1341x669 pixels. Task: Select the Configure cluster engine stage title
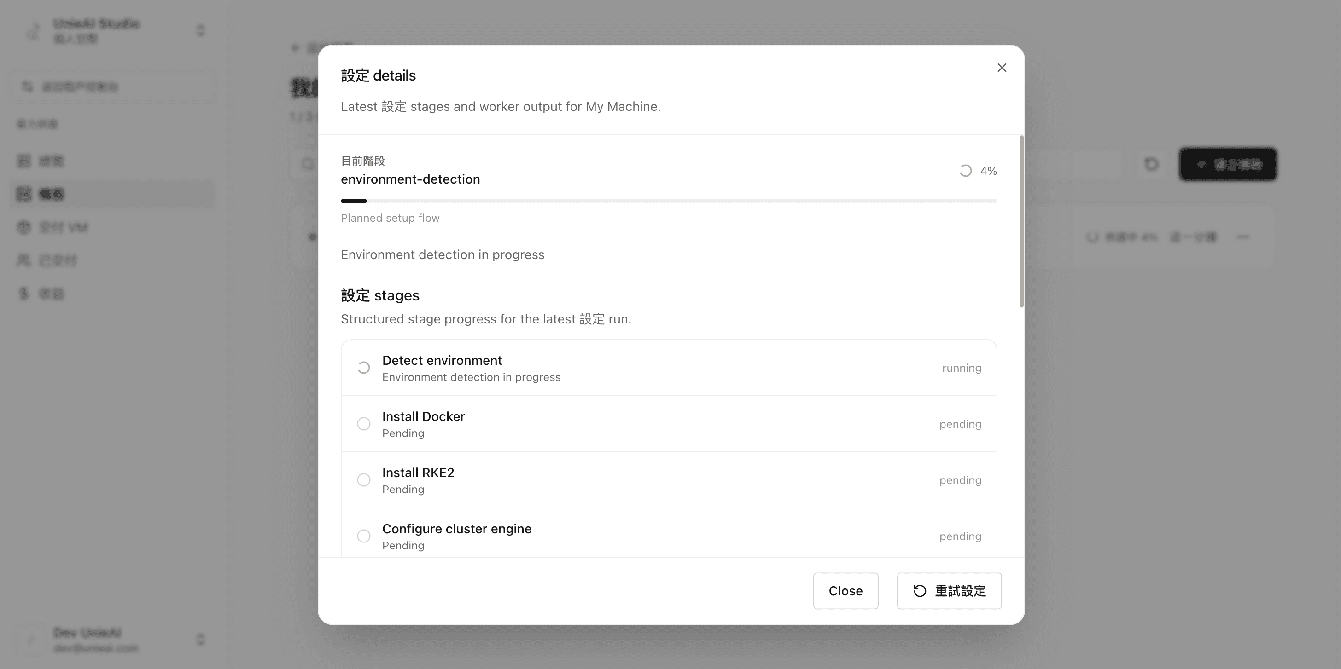456,529
